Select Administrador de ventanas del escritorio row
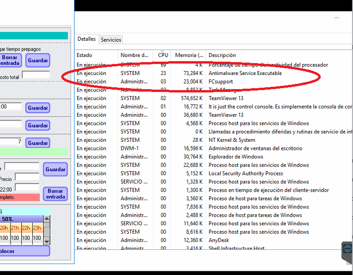353x275 pixels. click(214, 148)
